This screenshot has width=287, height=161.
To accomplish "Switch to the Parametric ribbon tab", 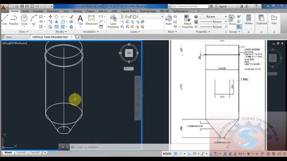I will (x=53, y=11).
